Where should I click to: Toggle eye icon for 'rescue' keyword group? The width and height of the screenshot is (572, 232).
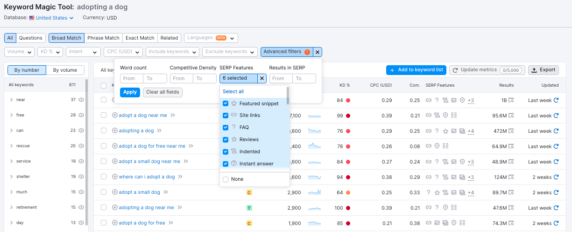81,146
